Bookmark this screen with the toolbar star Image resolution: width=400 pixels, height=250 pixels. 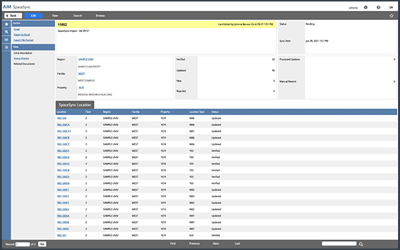(x=392, y=16)
